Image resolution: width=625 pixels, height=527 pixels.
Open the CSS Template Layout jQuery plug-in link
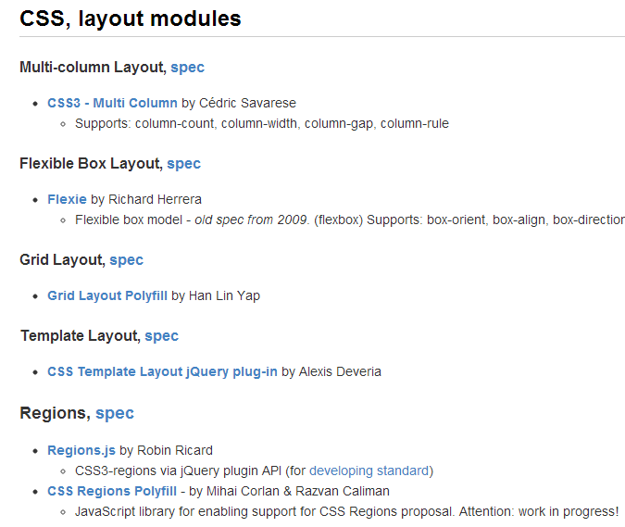pyautogui.click(x=162, y=371)
